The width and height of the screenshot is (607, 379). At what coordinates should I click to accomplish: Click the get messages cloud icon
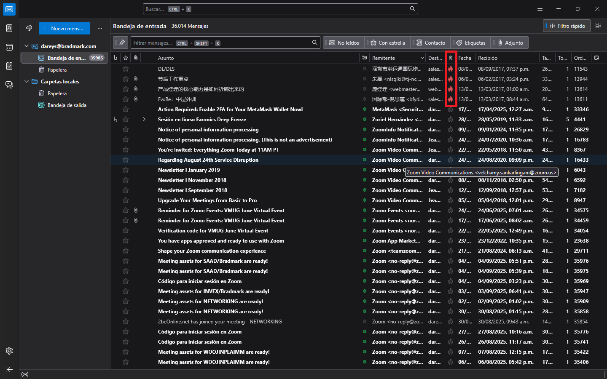pyautogui.click(x=29, y=28)
